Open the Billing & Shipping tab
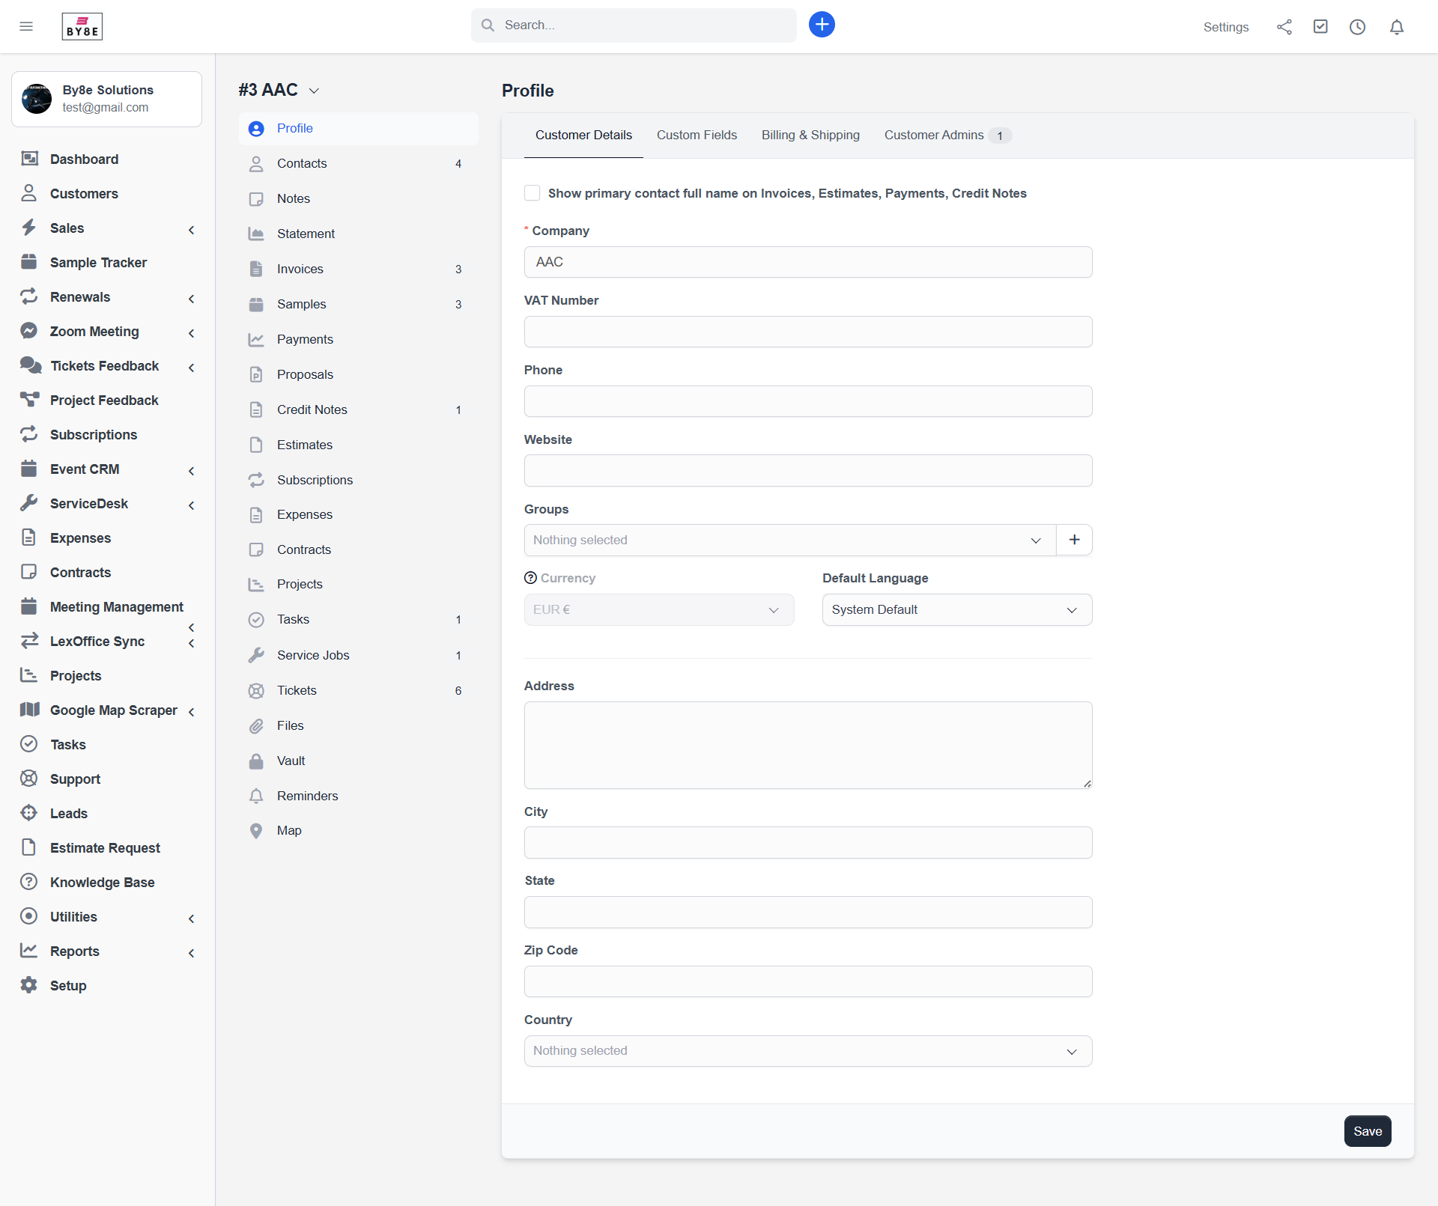 (810, 135)
